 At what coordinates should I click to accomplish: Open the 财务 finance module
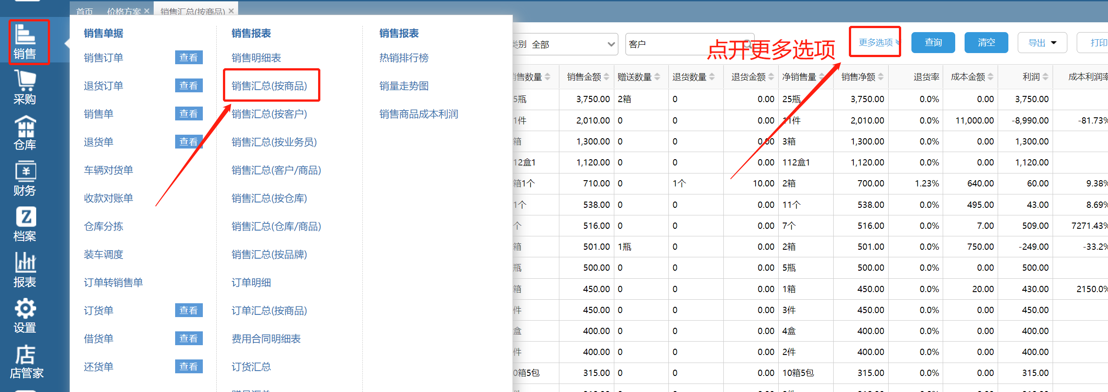pos(25,179)
